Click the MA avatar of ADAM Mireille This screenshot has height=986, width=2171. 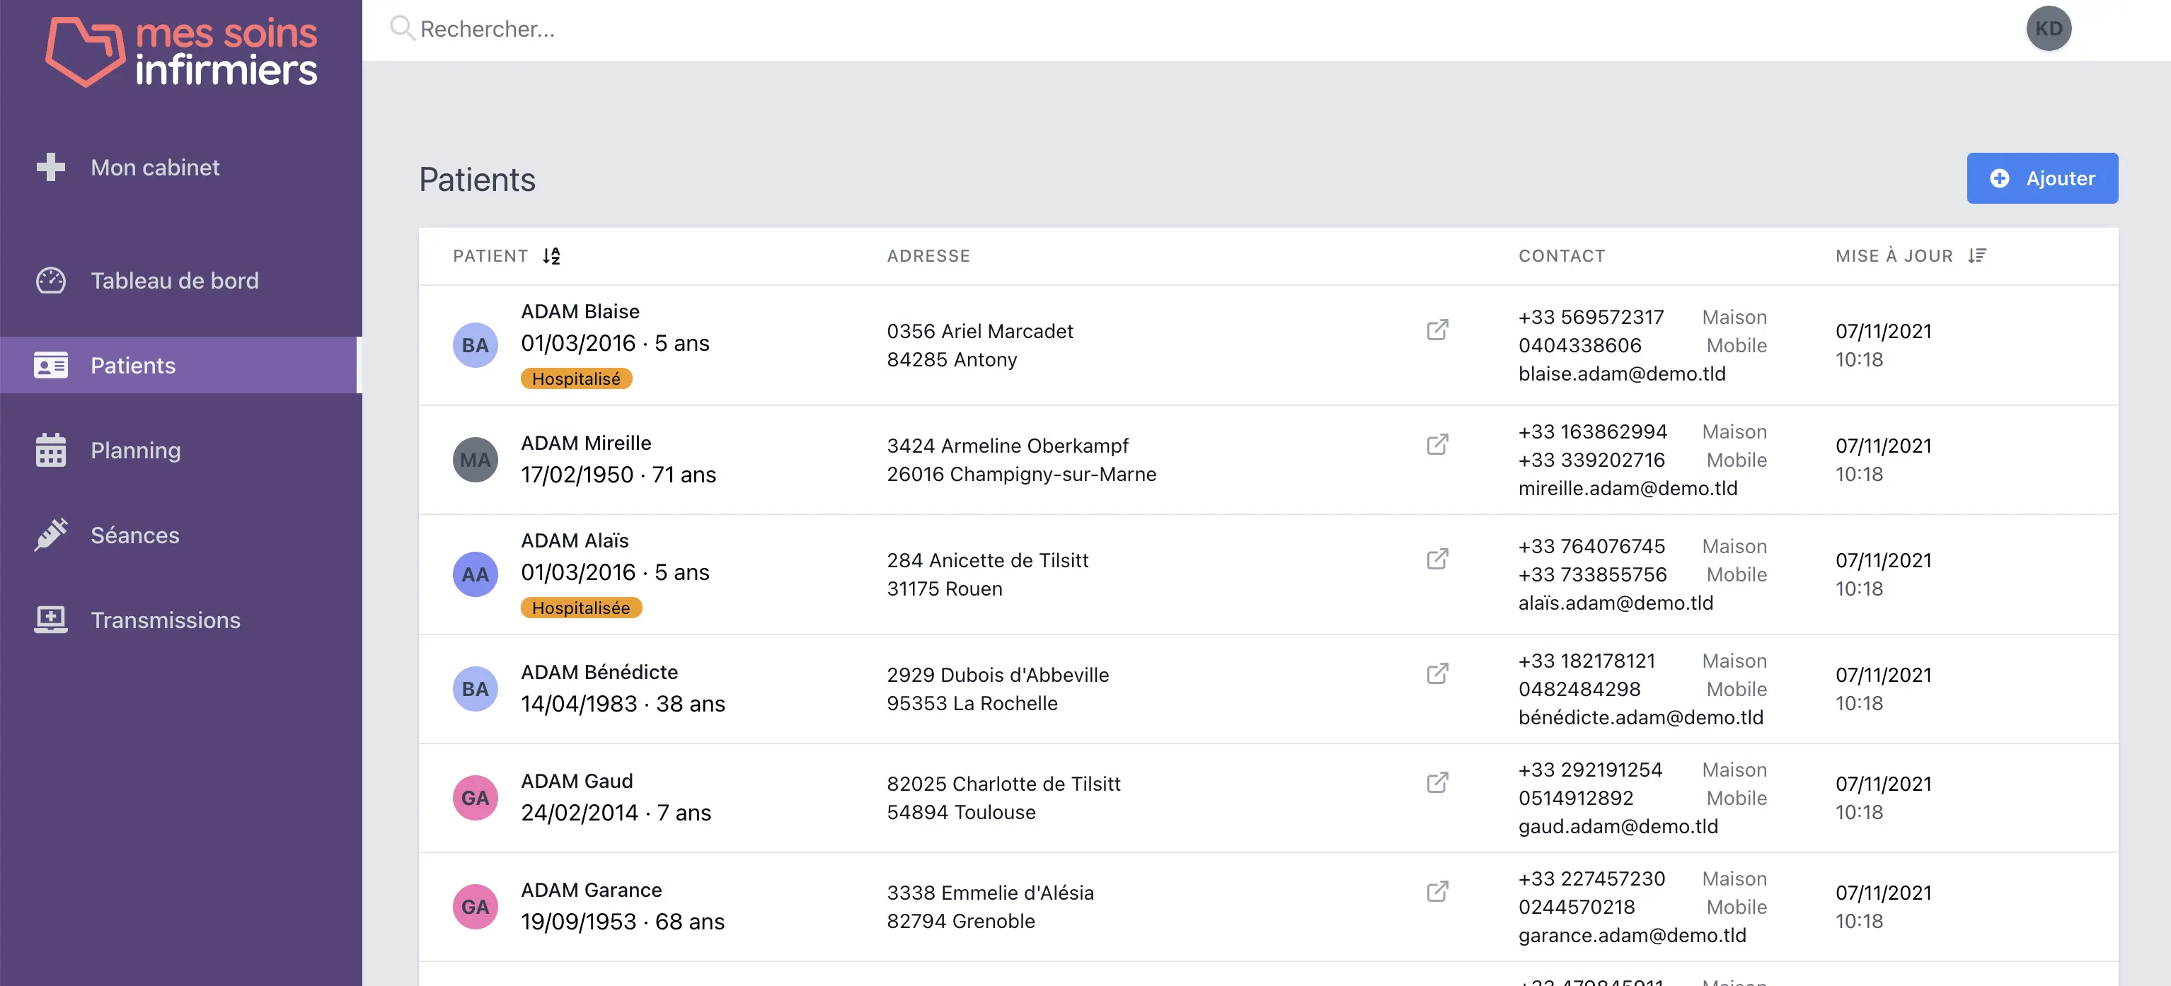[x=476, y=459]
